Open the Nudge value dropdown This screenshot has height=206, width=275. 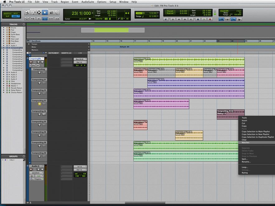(x=158, y=16)
